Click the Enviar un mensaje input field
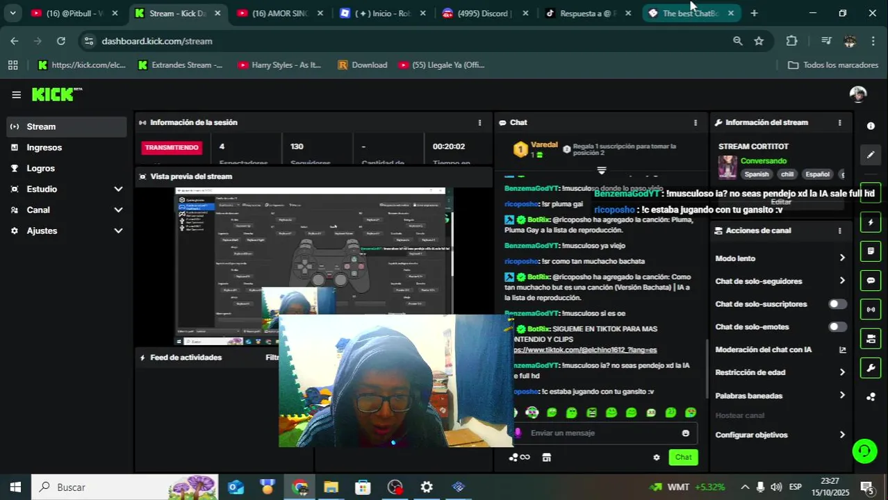 (604, 433)
